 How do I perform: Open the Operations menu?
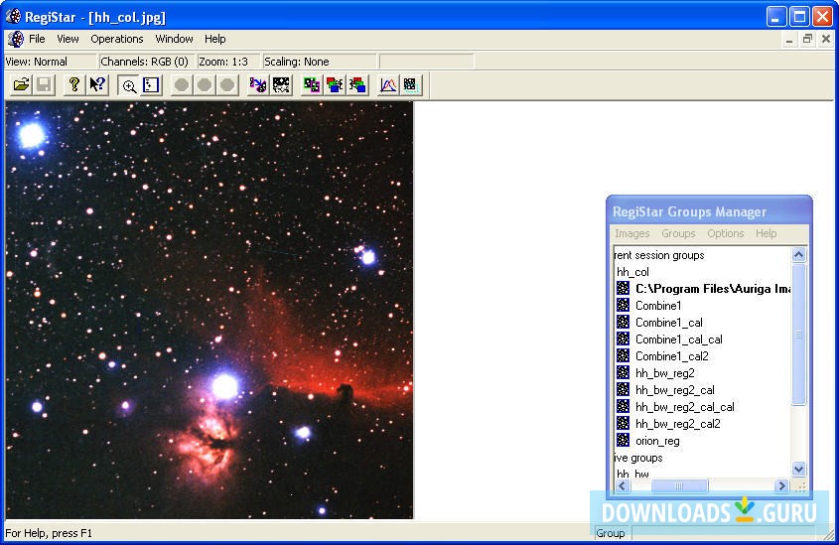pos(117,39)
